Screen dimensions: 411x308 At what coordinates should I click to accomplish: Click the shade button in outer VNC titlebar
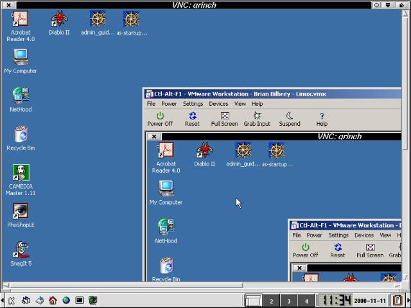pos(389,4)
